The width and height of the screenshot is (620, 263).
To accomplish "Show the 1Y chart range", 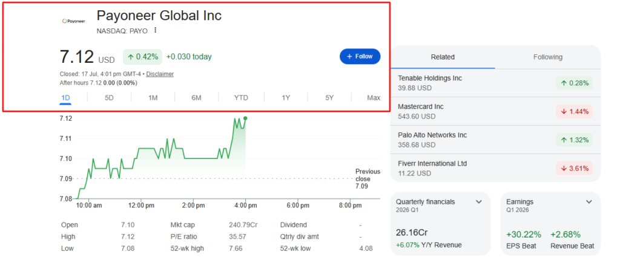I will coord(286,98).
